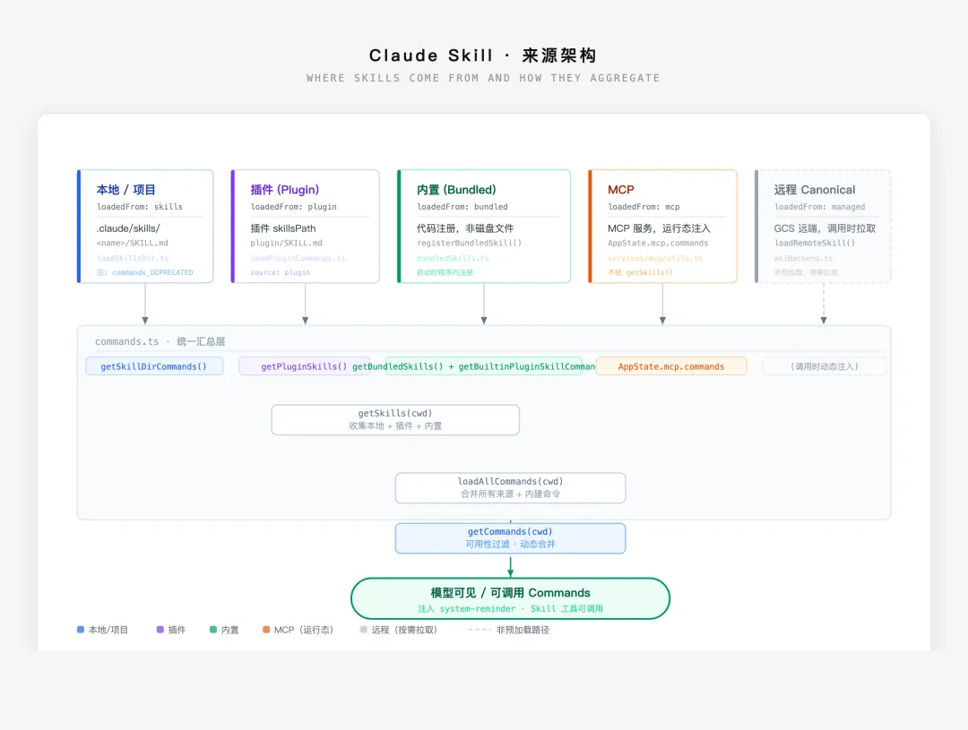
Task: Click the blue 本地/项目 legend swatch
Action: (x=81, y=630)
